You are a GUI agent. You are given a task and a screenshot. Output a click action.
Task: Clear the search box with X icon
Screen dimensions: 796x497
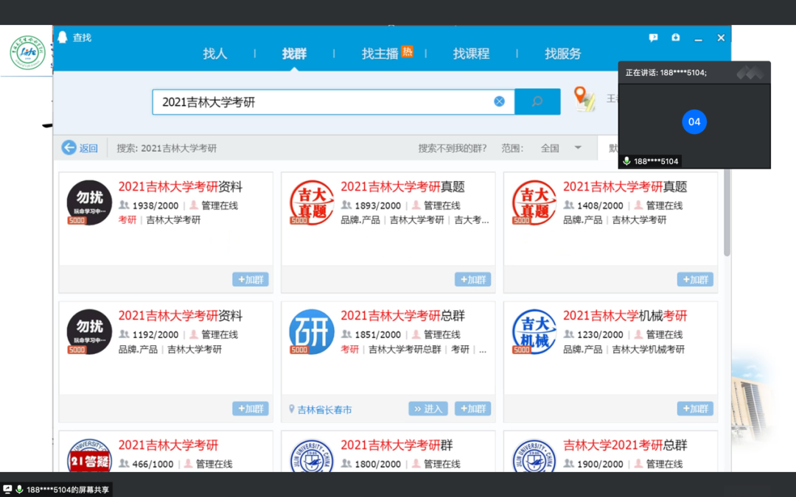click(499, 102)
